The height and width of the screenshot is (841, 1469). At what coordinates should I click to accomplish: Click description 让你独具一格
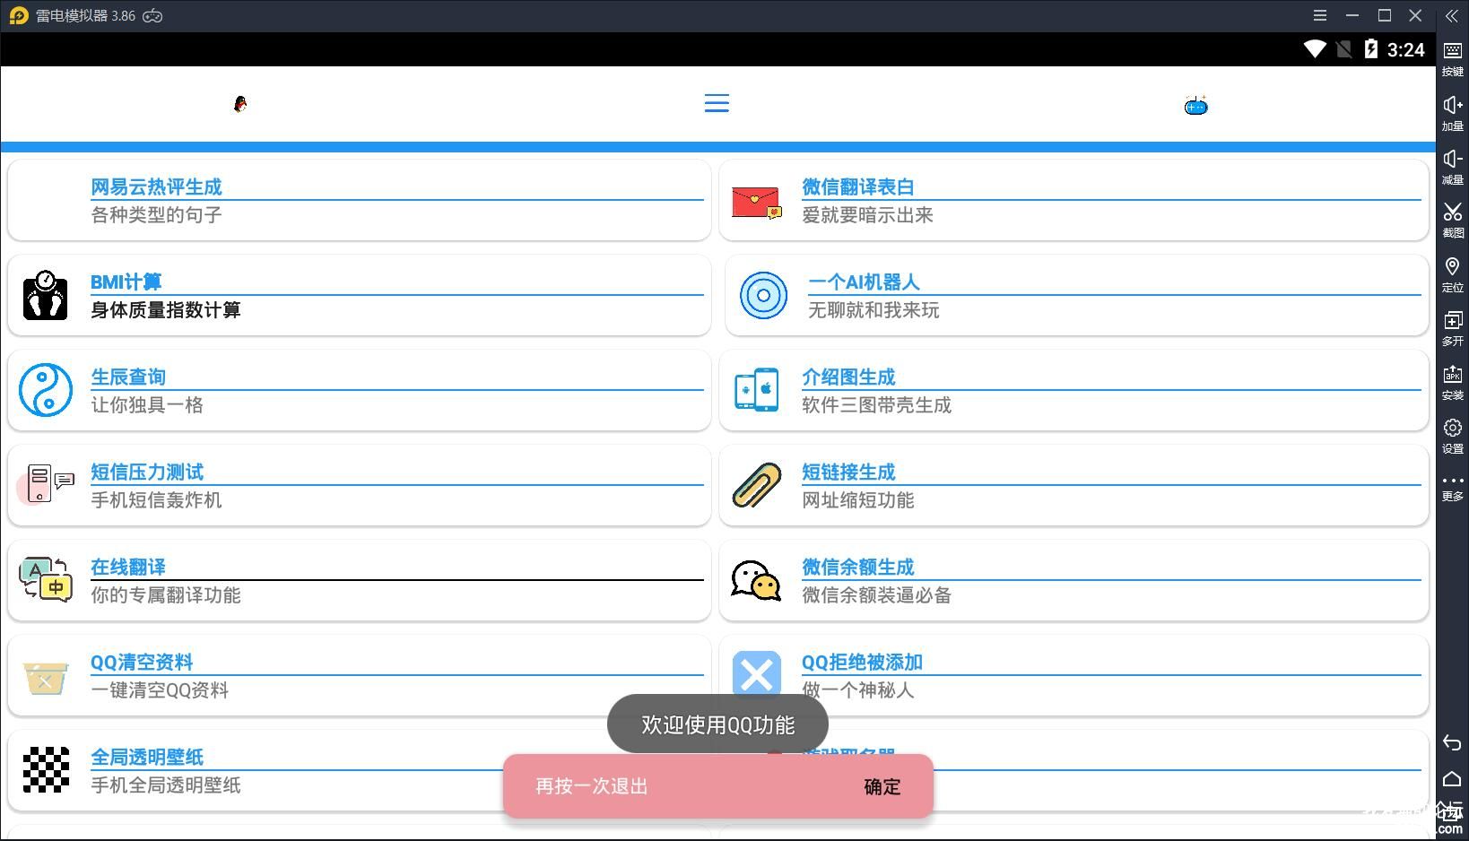click(x=147, y=405)
